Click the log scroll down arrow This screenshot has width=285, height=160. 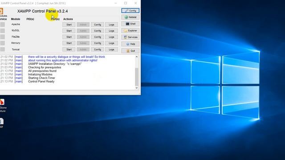coord(137,88)
